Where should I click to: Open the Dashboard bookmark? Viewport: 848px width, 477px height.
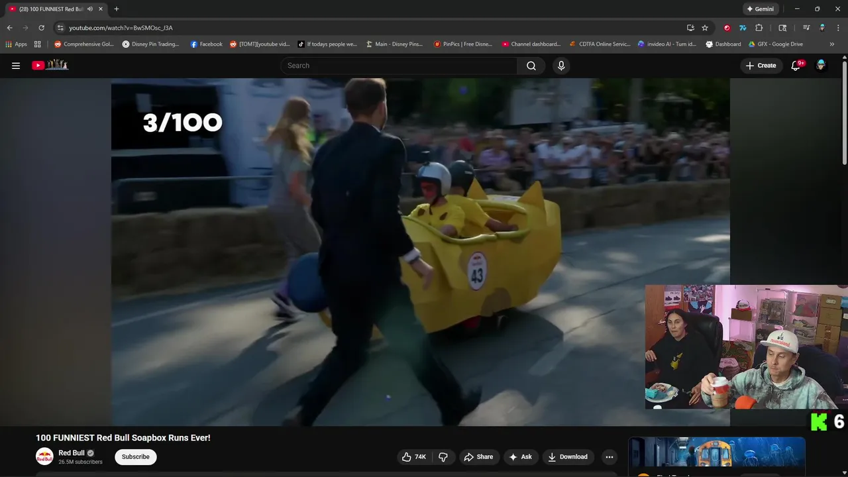(x=723, y=44)
